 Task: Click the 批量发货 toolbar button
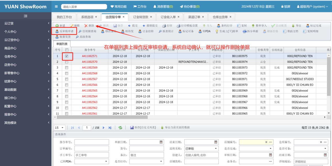point(63,37)
